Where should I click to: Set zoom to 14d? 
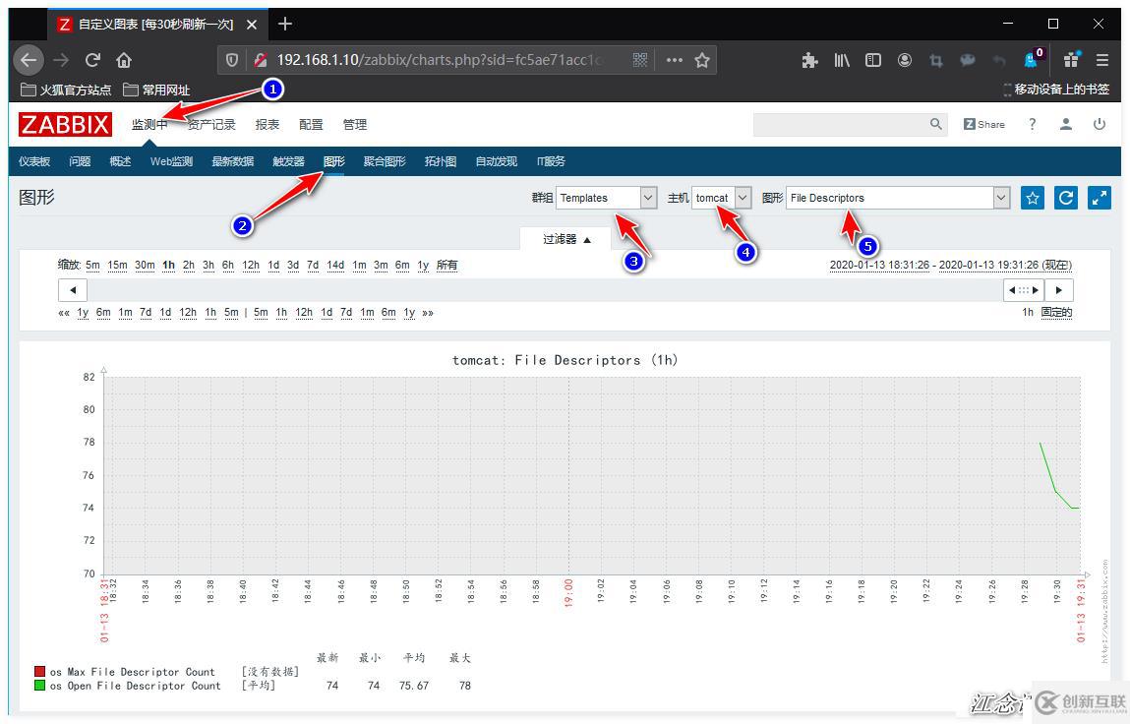click(335, 265)
